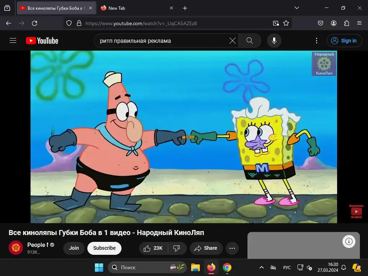The image size is (368, 276).
Task: Click the Народный КиноЛяп video title
Action: click(x=106, y=233)
